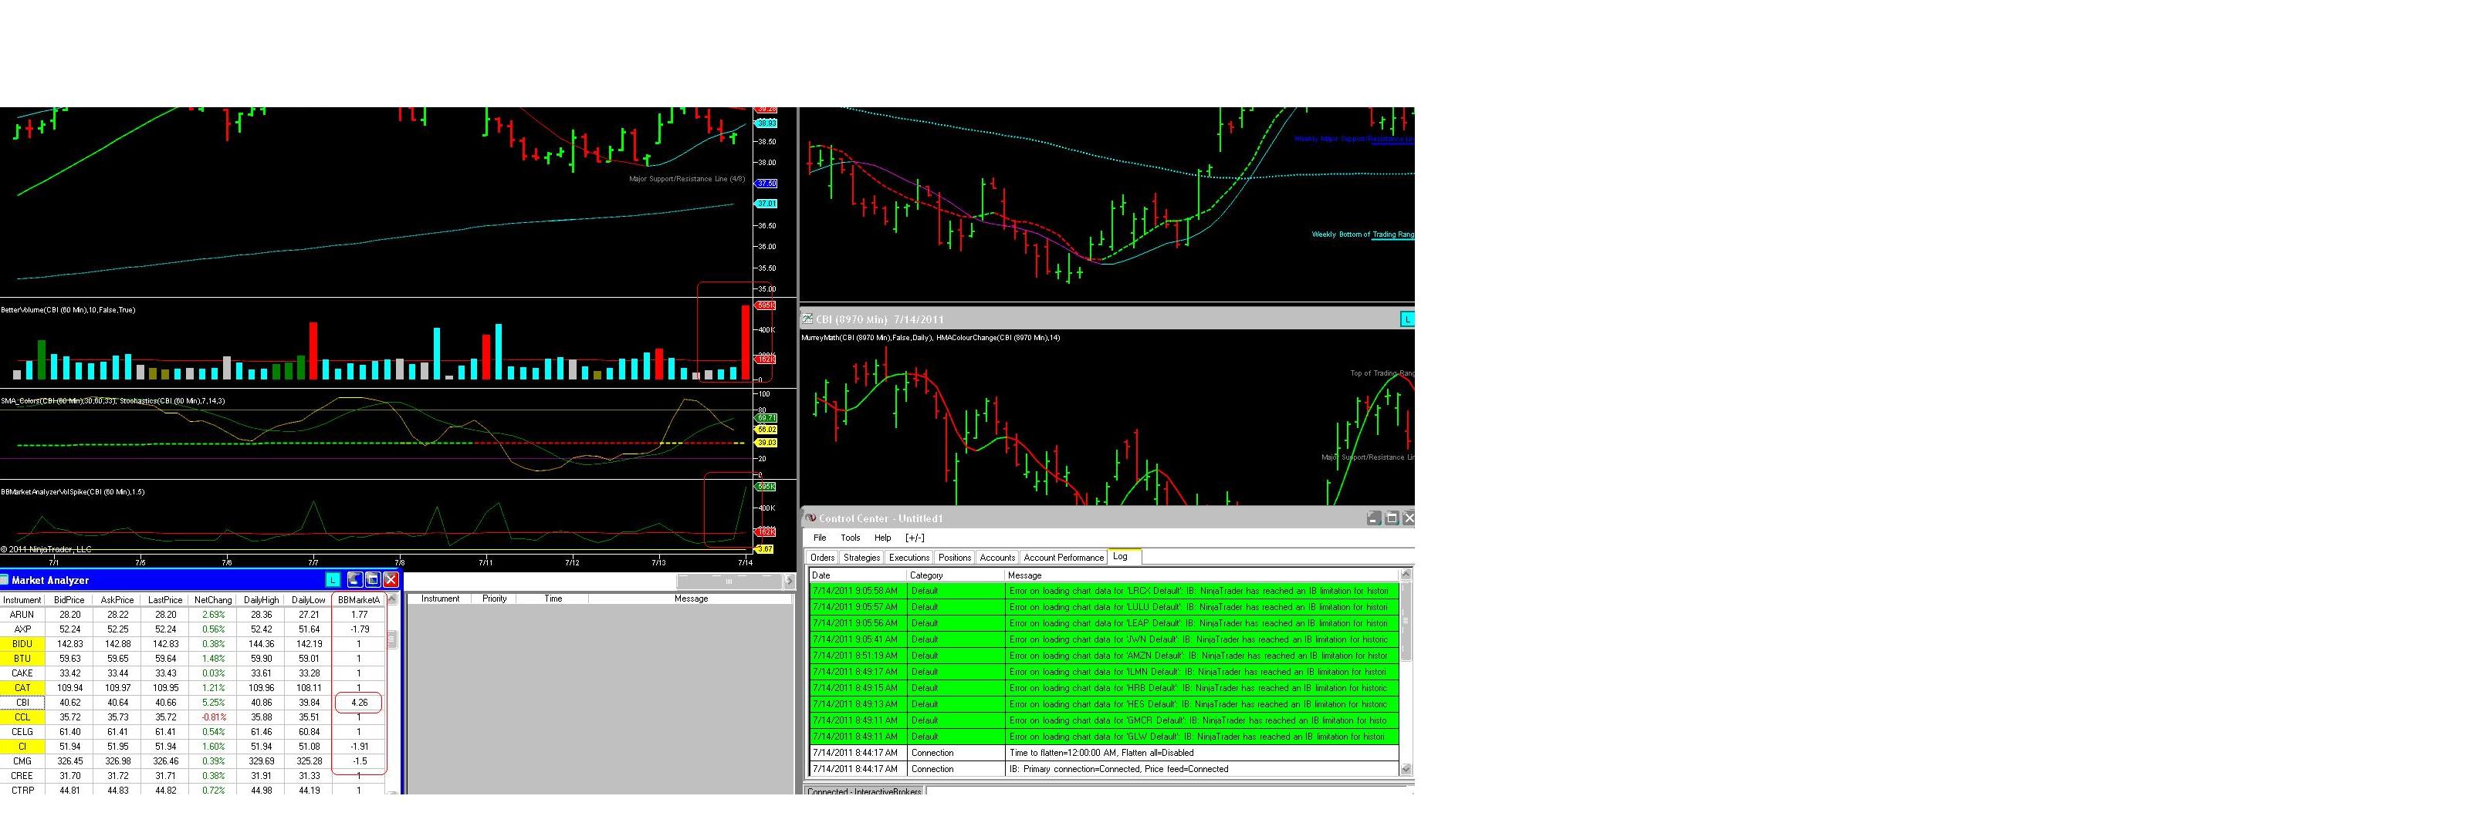Open the Tools menu in Control Center

(x=851, y=538)
